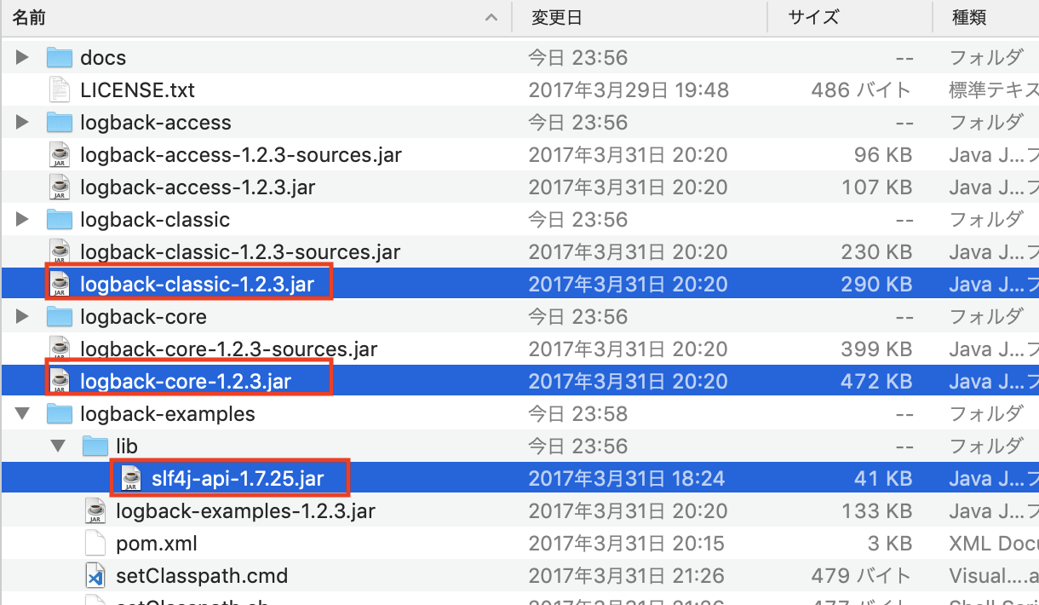This screenshot has width=1039, height=605.
Task: Click the logback-access-1.2.3-sources.jar icon
Action: click(x=59, y=155)
